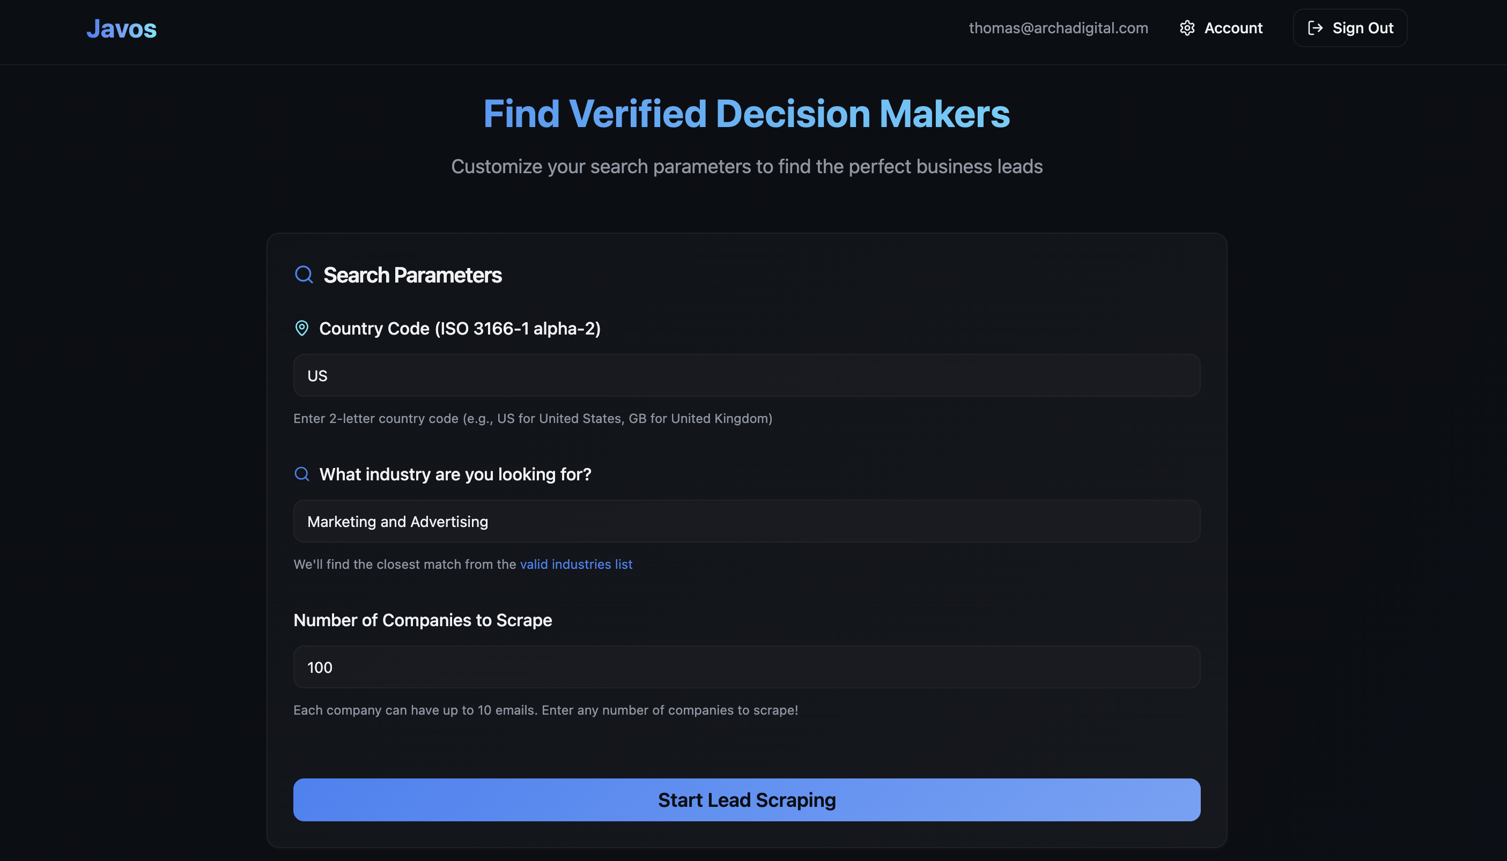The height and width of the screenshot is (861, 1507).
Task: Select the Marketing and Advertising industry field
Action: [x=747, y=521]
